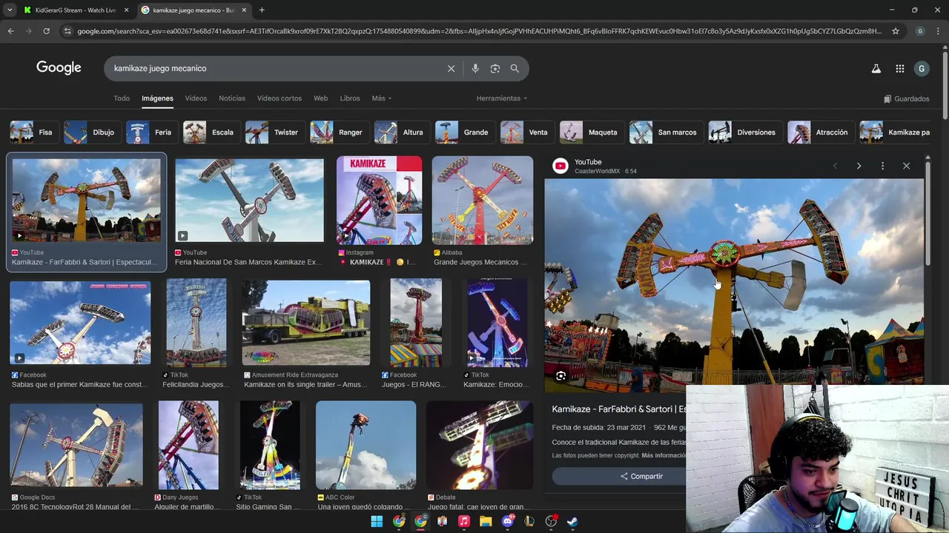The width and height of the screenshot is (949, 533).
Task: Expand the Más search filter dropdown
Action: click(x=381, y=98)
